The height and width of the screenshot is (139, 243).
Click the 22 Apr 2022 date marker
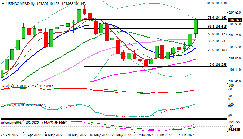pos(10,135)
